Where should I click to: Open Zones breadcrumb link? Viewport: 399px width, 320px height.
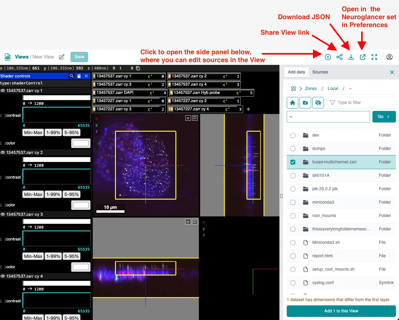(x=311, y=89)
